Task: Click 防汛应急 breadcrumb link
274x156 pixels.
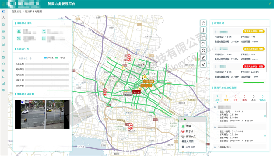Action: (x=17, y=12)
